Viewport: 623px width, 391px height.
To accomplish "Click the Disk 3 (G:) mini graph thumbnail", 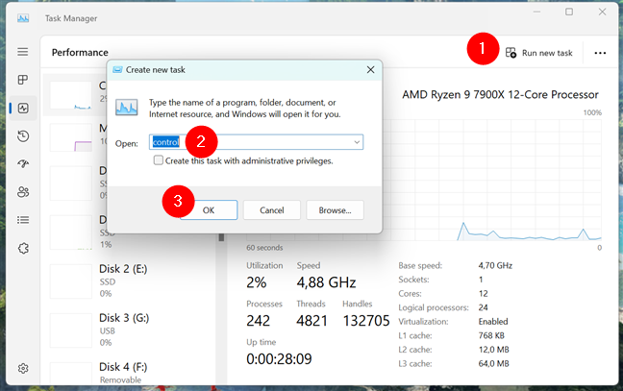I will click(71, 330).
